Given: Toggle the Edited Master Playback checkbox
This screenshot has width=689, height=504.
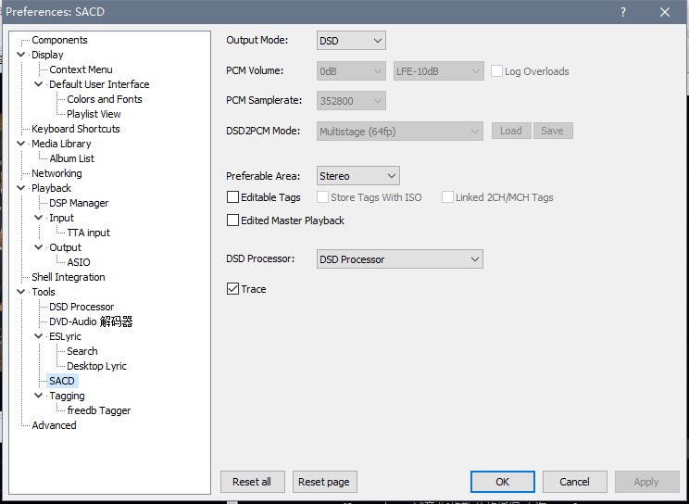Looking at the screenshot, I should [232, 220].
